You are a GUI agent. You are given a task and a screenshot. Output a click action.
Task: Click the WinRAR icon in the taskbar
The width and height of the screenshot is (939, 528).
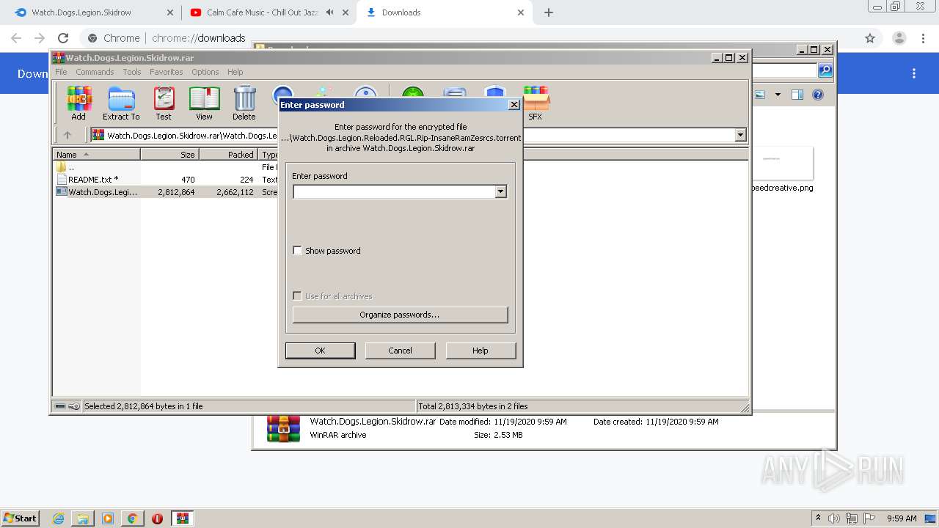tap(183, 518)
